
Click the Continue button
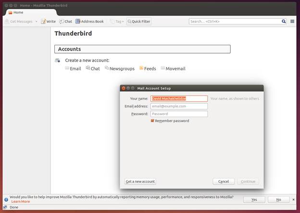coord(248,181)
